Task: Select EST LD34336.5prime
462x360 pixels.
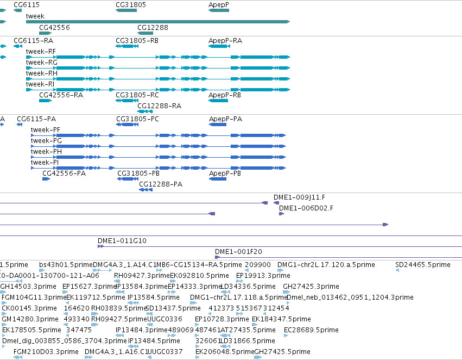Action: (225, 292)
